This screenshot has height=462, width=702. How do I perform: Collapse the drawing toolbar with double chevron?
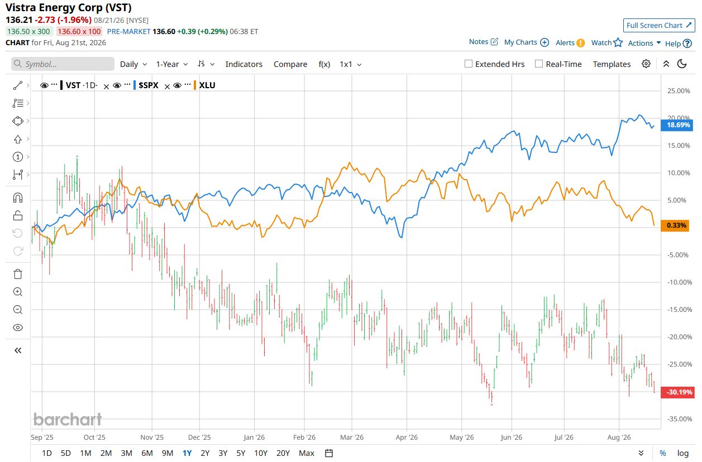17,350
